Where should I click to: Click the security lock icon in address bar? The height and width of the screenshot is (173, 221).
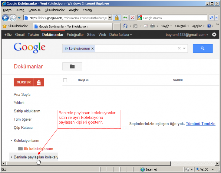click(117, 18)
